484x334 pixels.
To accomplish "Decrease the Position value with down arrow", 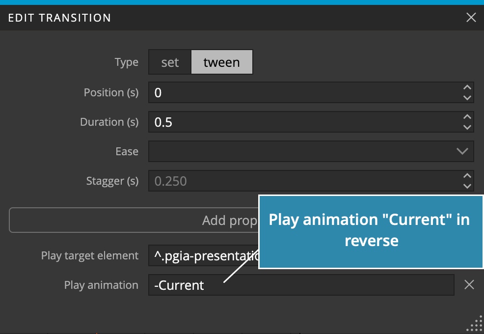I will pos(467,98).
